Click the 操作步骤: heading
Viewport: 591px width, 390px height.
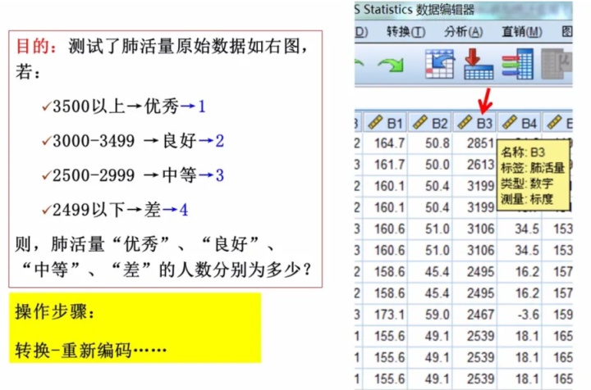tap(55, 312)
